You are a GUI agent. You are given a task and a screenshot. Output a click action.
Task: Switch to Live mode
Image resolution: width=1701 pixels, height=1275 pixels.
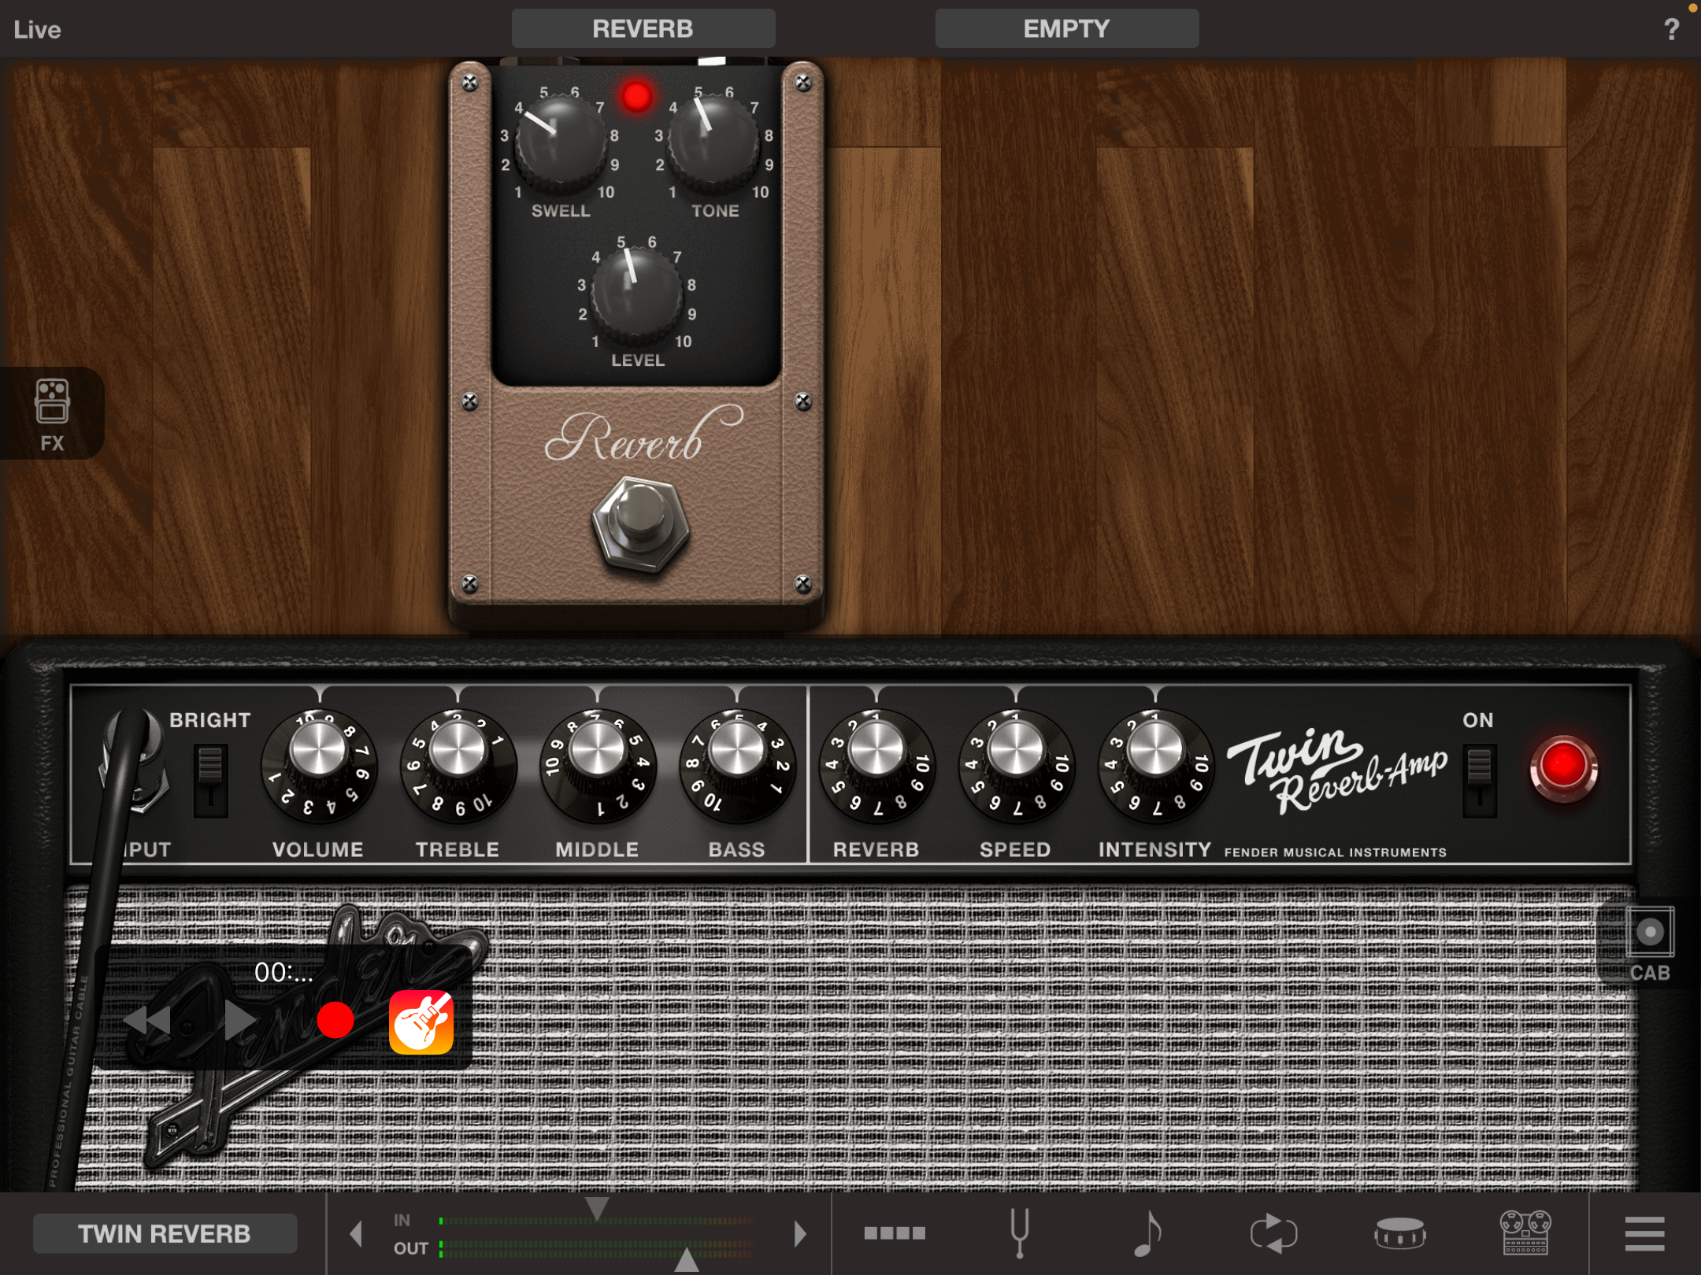coord(37,30)
